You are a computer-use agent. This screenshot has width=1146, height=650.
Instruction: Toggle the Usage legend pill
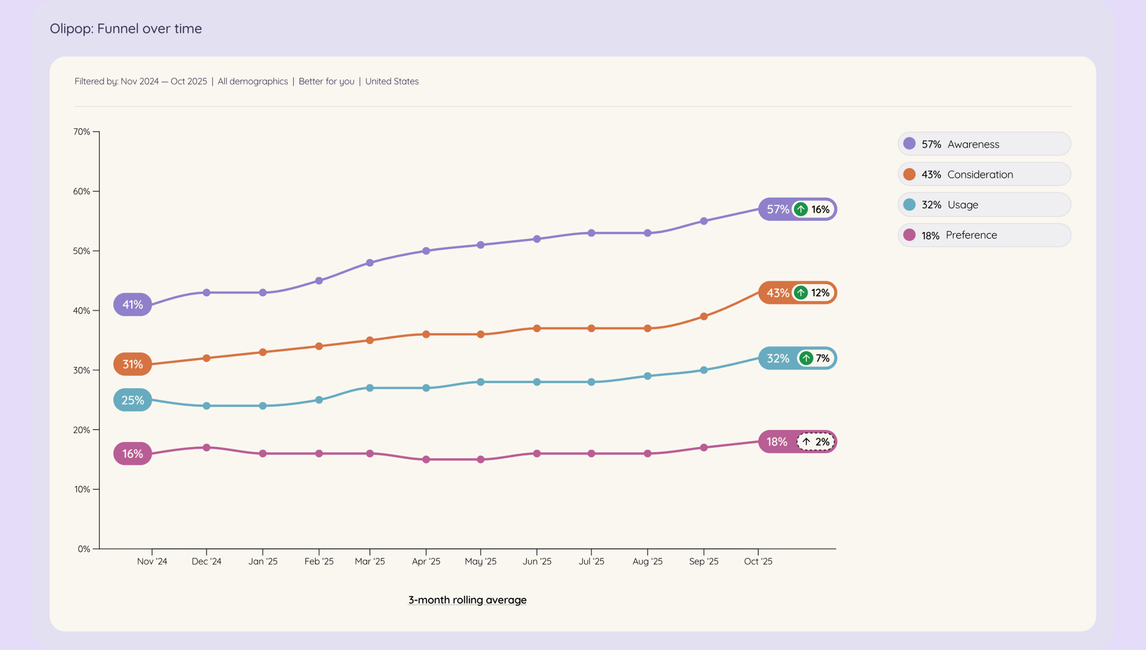pos(984,204)
